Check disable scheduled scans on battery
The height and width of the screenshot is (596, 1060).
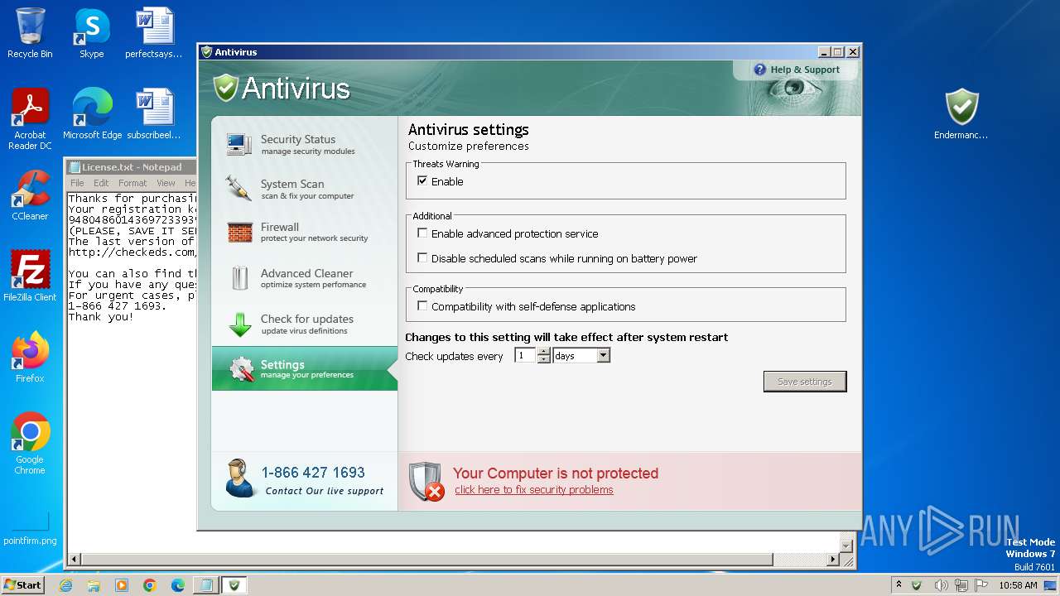[x=422, y=257]
